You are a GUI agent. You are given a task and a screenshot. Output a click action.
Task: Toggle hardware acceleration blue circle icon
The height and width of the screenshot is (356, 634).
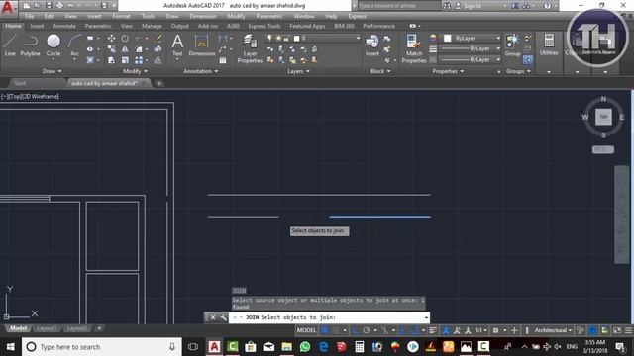[592, 330]
